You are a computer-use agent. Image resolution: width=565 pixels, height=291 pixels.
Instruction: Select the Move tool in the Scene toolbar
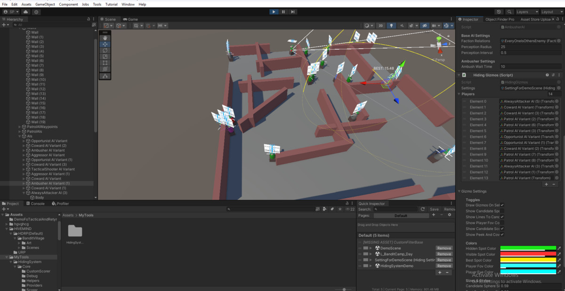(105, 45)
